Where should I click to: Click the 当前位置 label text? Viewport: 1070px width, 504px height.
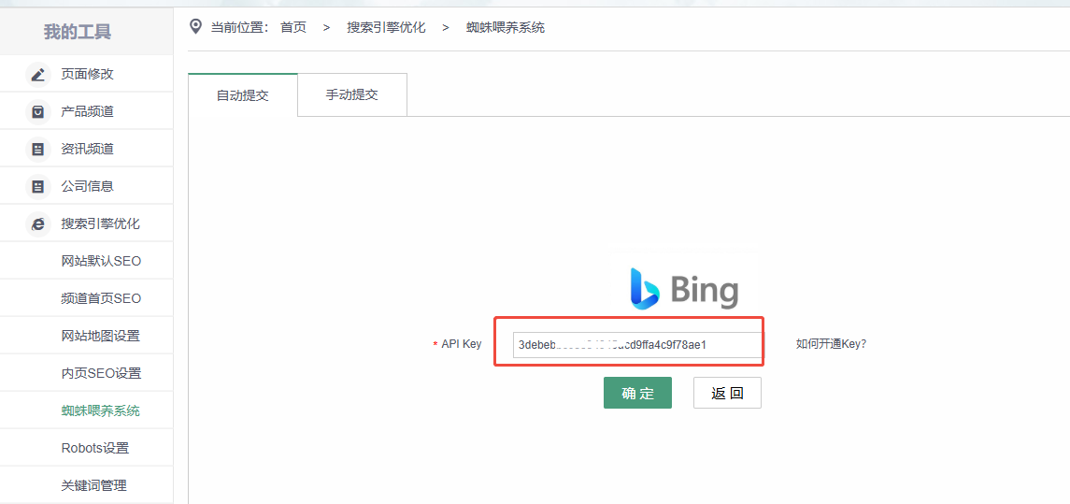[x=239, y=28]
